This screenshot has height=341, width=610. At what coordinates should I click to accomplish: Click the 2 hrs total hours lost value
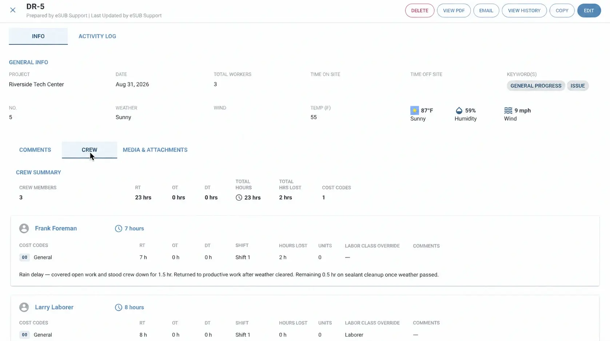click(286, 197)
